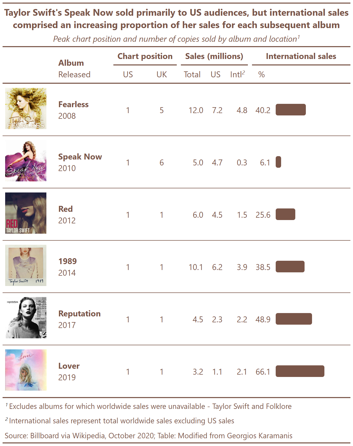Click the Fearless album cover
This screenshot has height=446, width=353.
[26, 108]
